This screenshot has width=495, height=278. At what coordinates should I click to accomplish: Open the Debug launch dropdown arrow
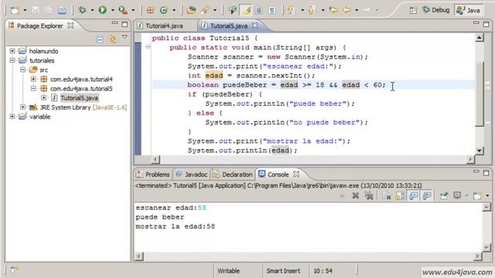point(92,10)
